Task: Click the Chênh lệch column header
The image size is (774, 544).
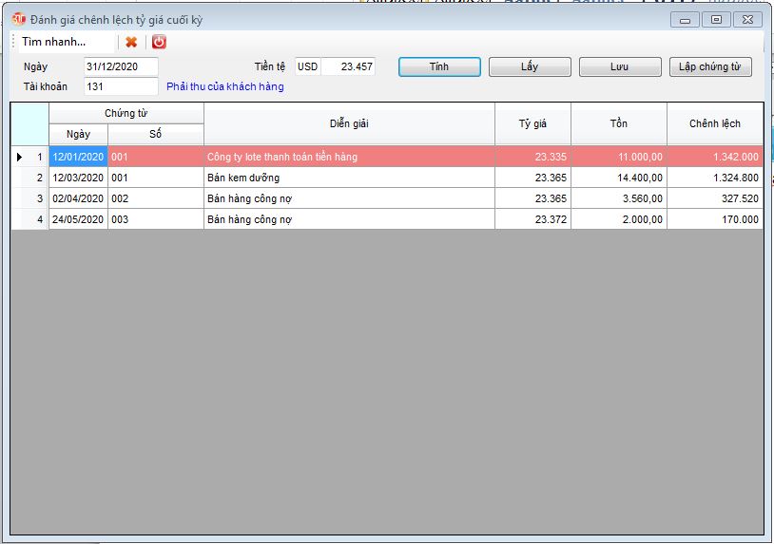Action: tap(714, 123)
